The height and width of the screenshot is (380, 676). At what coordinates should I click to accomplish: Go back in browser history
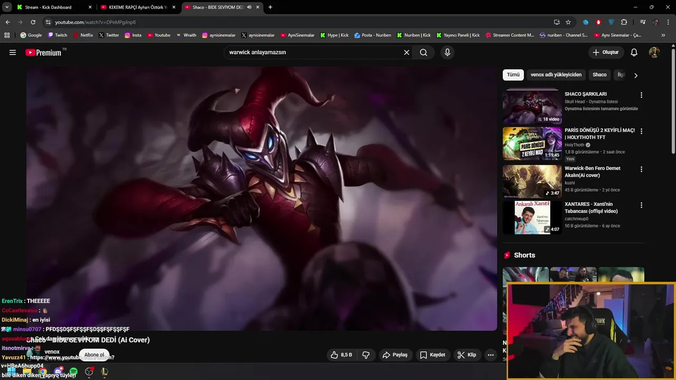point(7,22)
